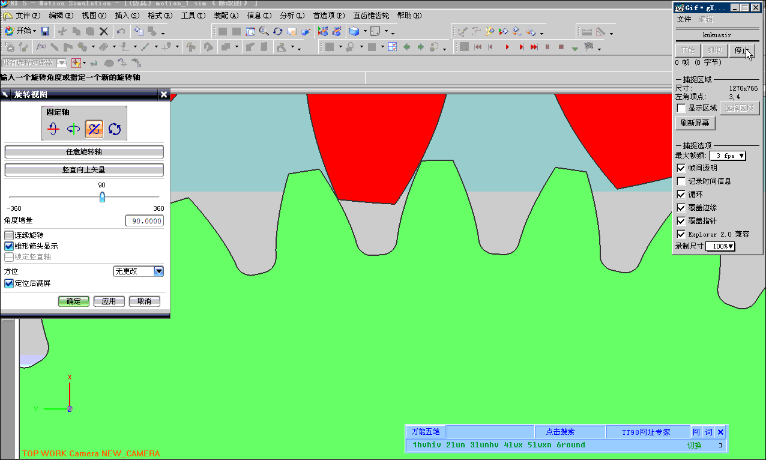Enable the 显示区域 checkbox

pyautogui.click(x=681, y=108)
